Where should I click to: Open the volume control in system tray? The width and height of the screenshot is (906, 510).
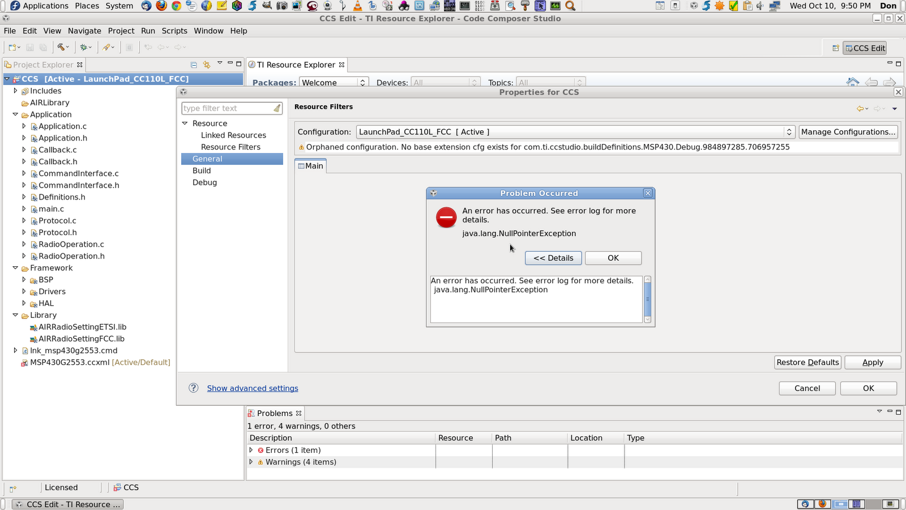pos(760,6)
